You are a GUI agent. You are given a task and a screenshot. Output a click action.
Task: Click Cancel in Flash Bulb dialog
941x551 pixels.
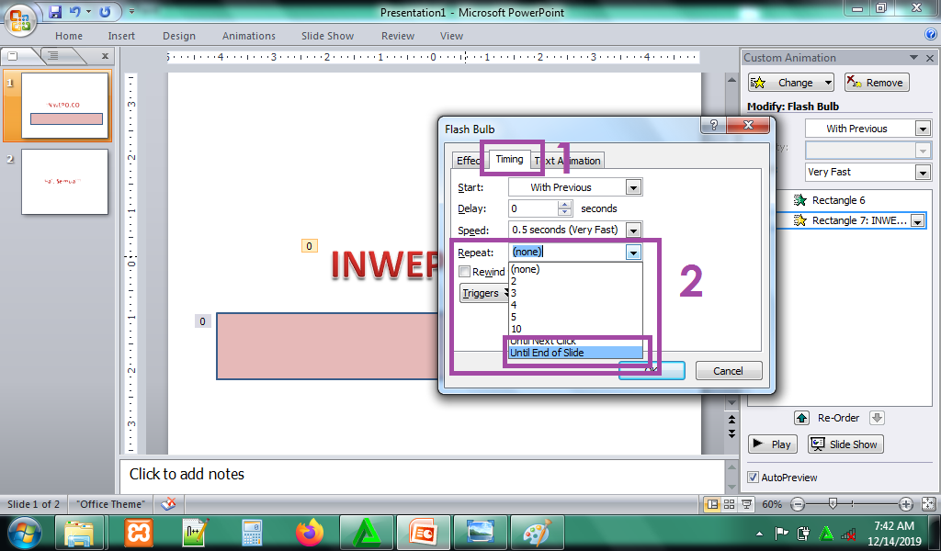tap(728, 371)
